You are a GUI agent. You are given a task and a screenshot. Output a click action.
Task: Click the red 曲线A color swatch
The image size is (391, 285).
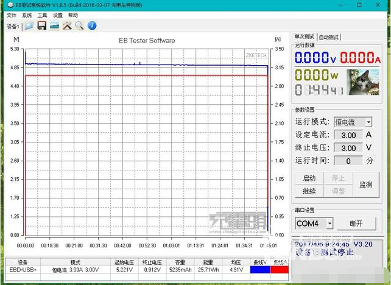[280, 270]
